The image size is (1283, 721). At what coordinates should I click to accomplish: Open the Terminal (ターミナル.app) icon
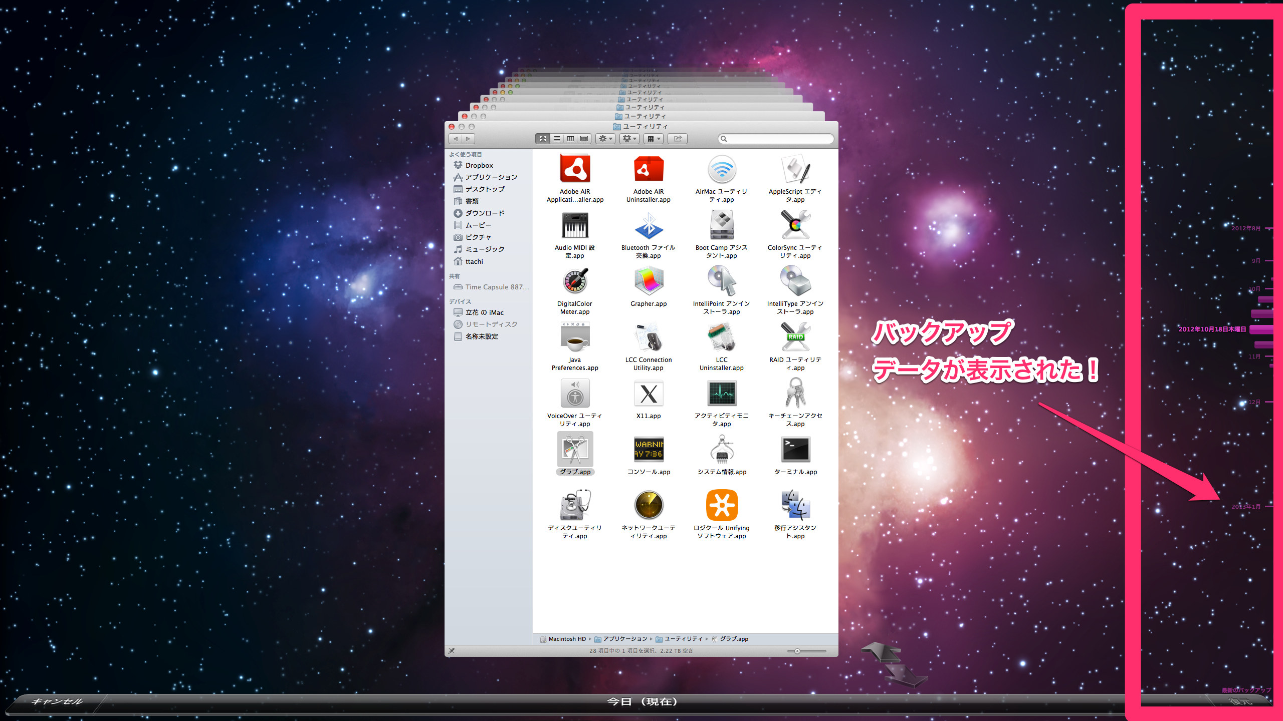(795, 449)
